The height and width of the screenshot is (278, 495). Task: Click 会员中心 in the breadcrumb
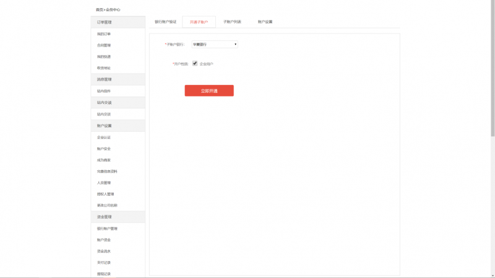[x=113, y=10]
